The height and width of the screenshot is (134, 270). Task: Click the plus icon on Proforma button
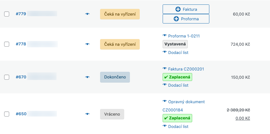tap(176, 19)
